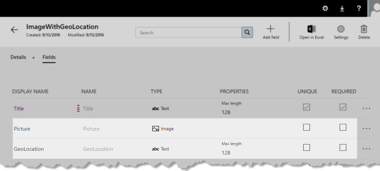Click the download icon in top bar

pos(342,8)
